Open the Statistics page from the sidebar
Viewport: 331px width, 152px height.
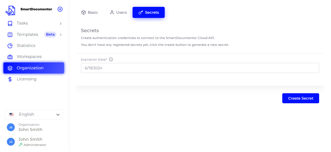tap(26, 46)
